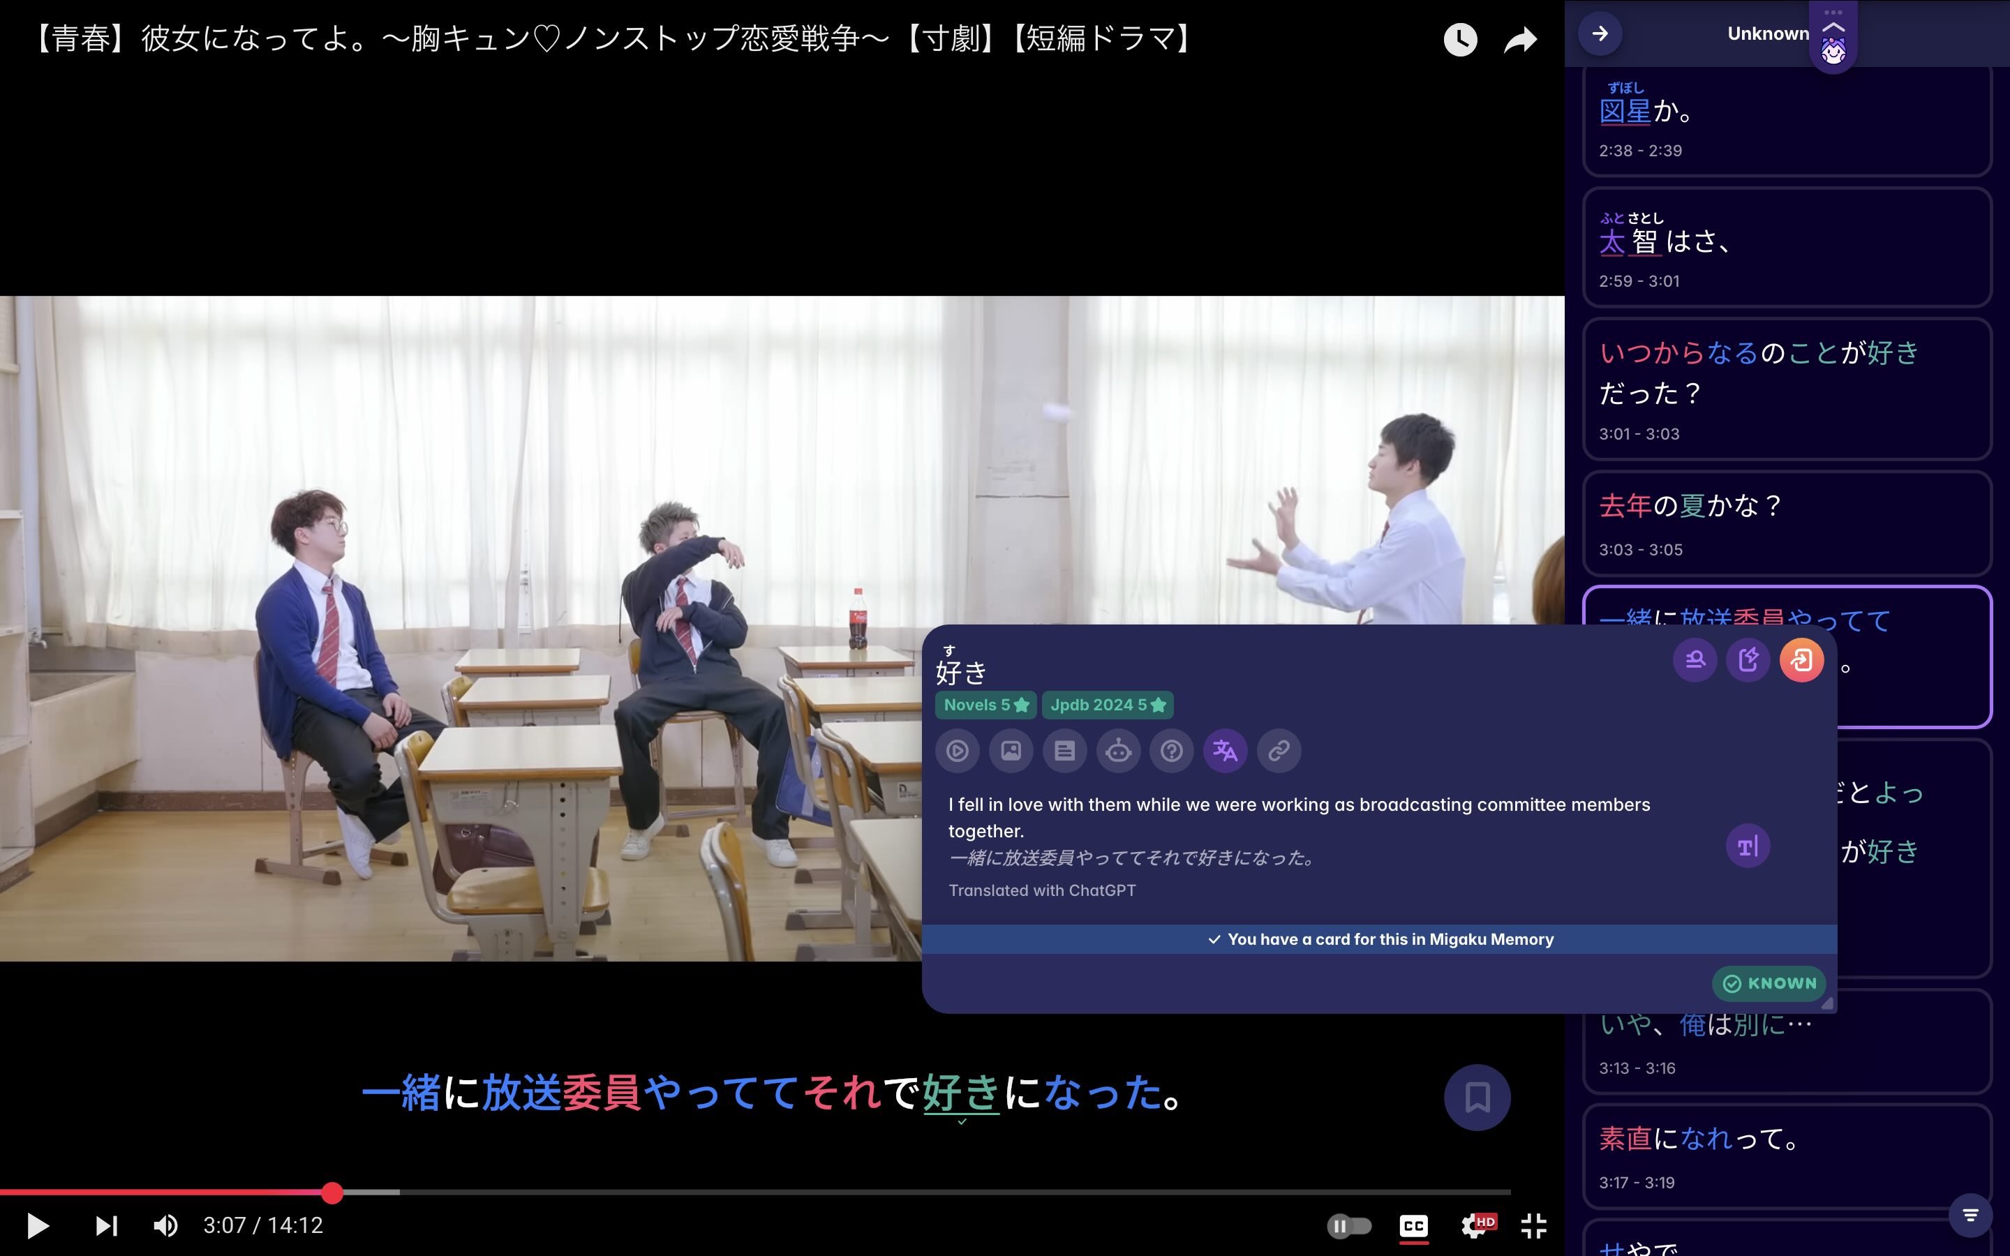Click the word 放送 in the subtitle
This screenshot has height=1256, width=2010.
[x=521, y=1092]
